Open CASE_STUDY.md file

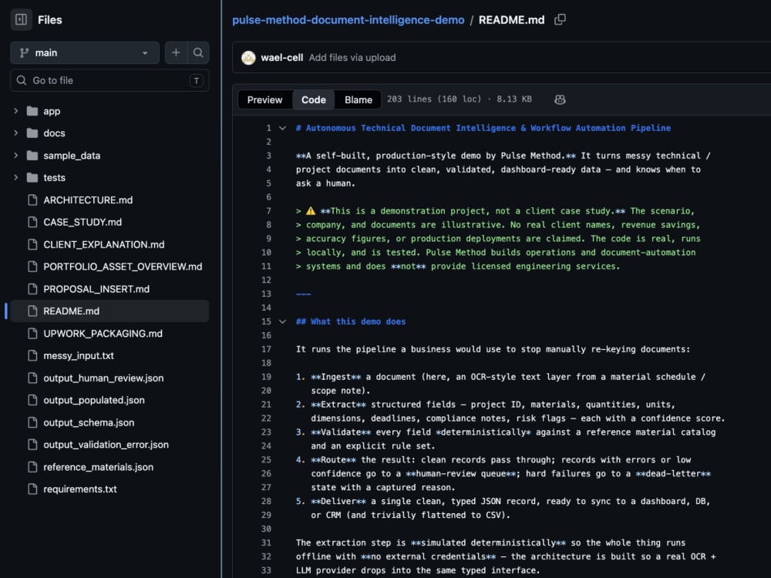coord(82,222)
